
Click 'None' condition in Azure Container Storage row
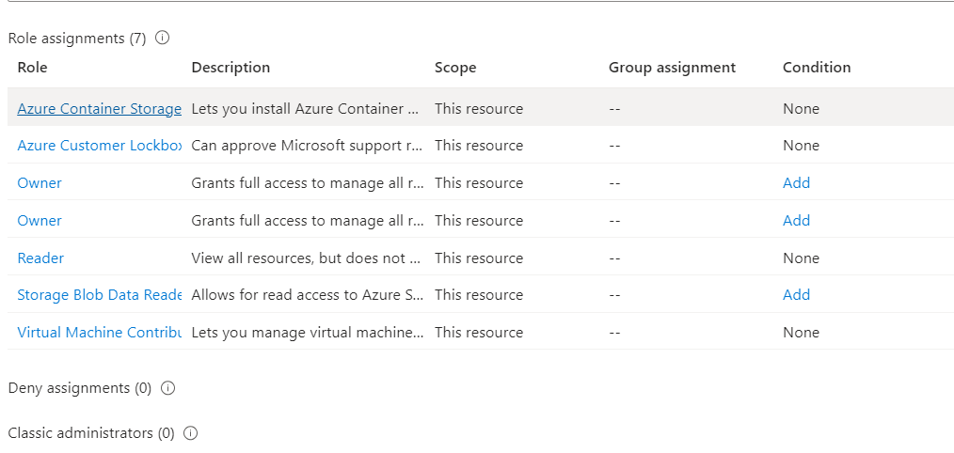coord(801,109)
